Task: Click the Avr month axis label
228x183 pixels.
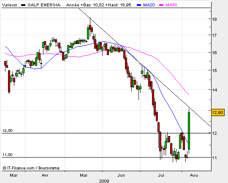Action: (45, 175)
